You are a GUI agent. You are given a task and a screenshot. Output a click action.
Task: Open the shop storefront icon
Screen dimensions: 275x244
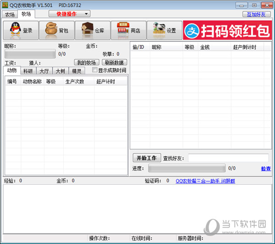click(123, 28)
